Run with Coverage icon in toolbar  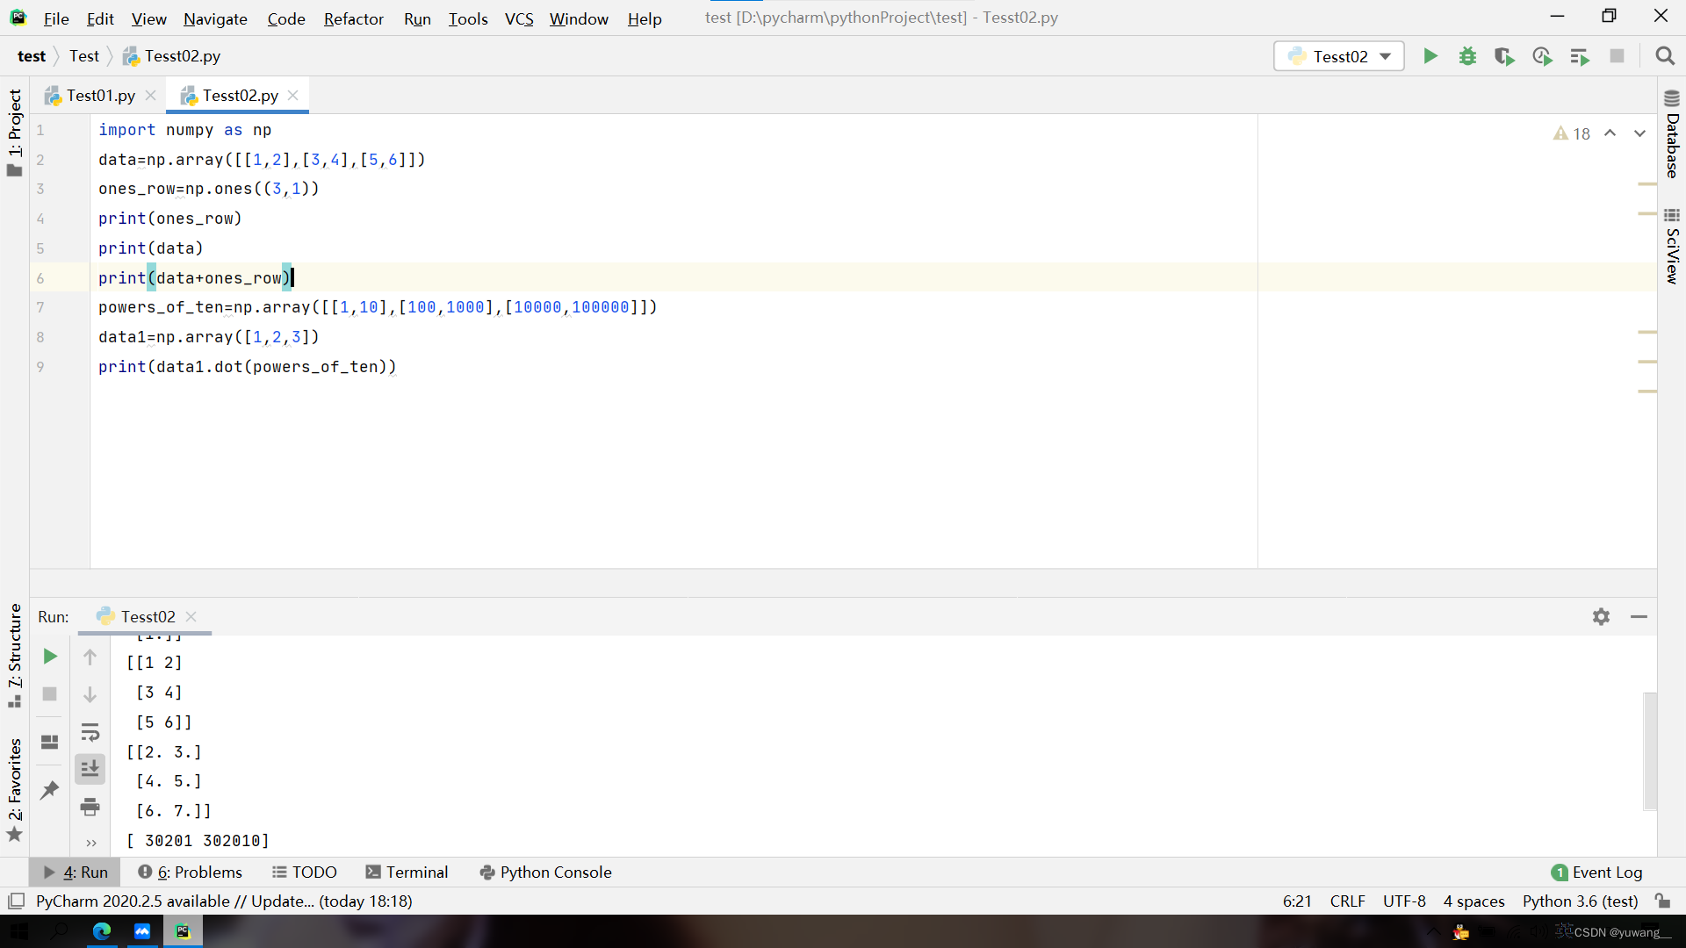click(x=1504, y=56)
